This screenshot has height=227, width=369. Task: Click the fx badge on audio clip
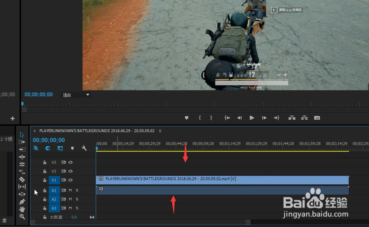coord(101,189)
